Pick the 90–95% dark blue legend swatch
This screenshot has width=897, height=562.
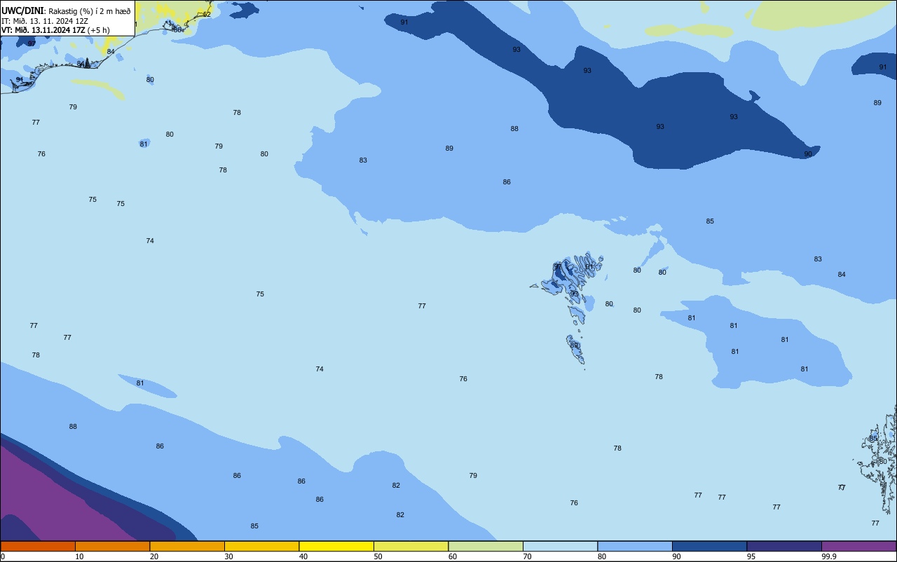tap(709, 546)
